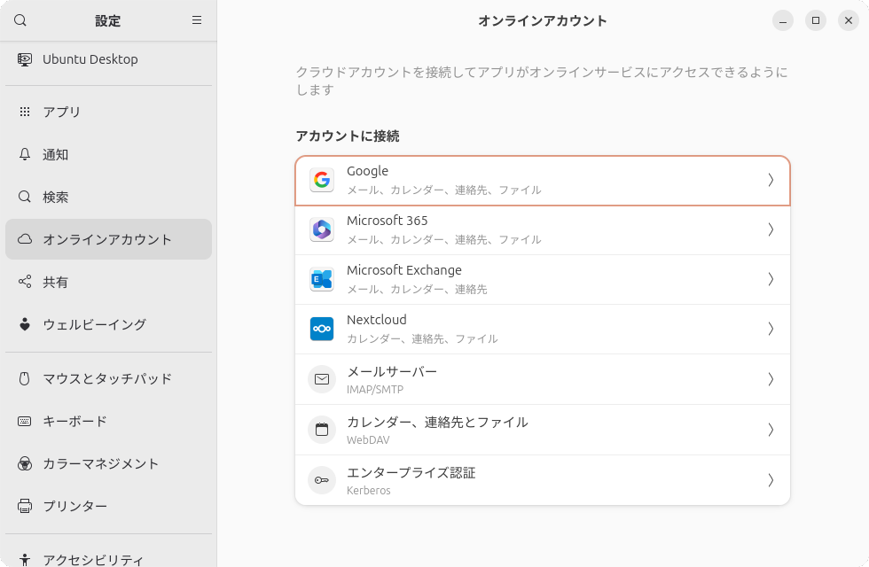Click the key icon for エンタープライズ認証
This screenshot has height=567, width=869.
(x=322, y=480)
